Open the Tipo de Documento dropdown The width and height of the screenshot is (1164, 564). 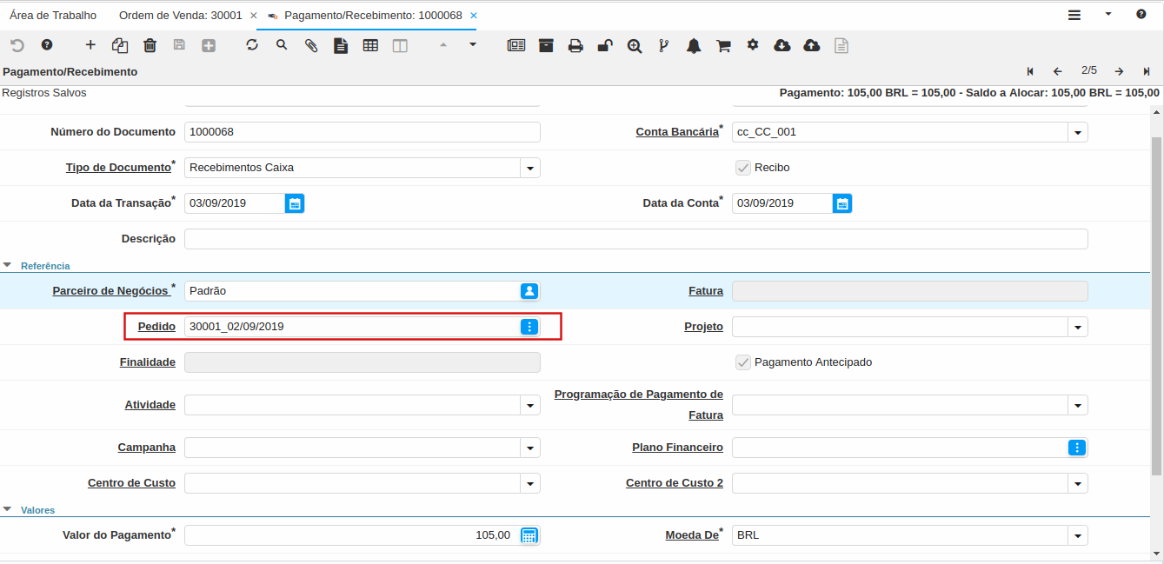(x=530, y=168)
